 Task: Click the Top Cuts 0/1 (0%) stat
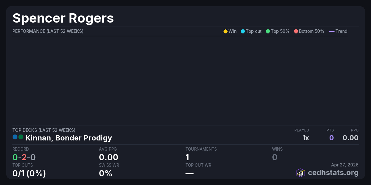(x=29, y=173)
